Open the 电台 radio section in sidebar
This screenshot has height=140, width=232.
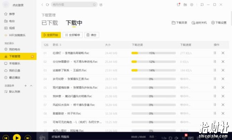10,21
